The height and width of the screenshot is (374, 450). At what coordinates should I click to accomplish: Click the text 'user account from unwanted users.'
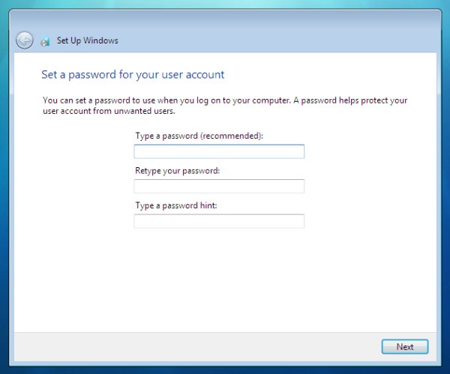pos(109,111)
